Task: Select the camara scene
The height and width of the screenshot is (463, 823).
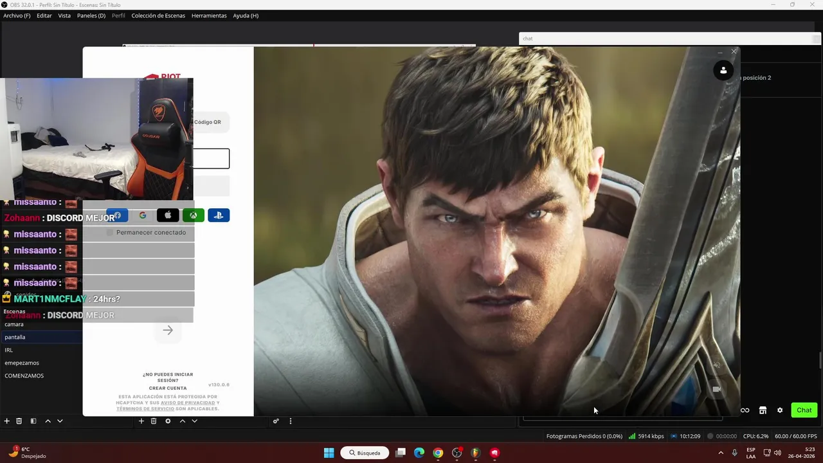Action: point(41,324)
